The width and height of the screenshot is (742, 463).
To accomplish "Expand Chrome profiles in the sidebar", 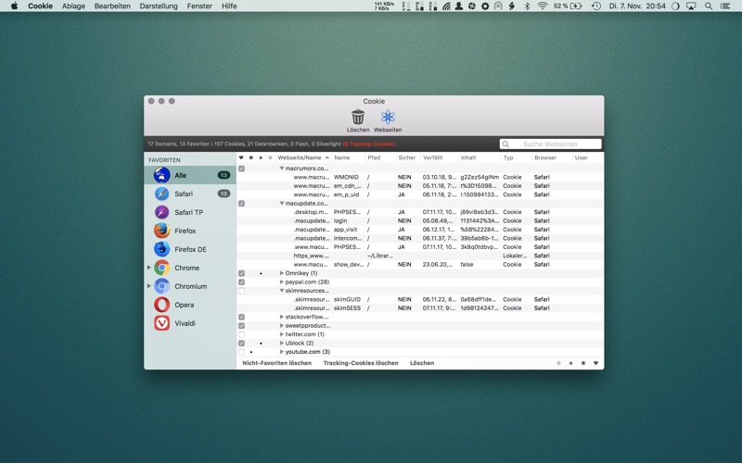I will coord(149,268).
